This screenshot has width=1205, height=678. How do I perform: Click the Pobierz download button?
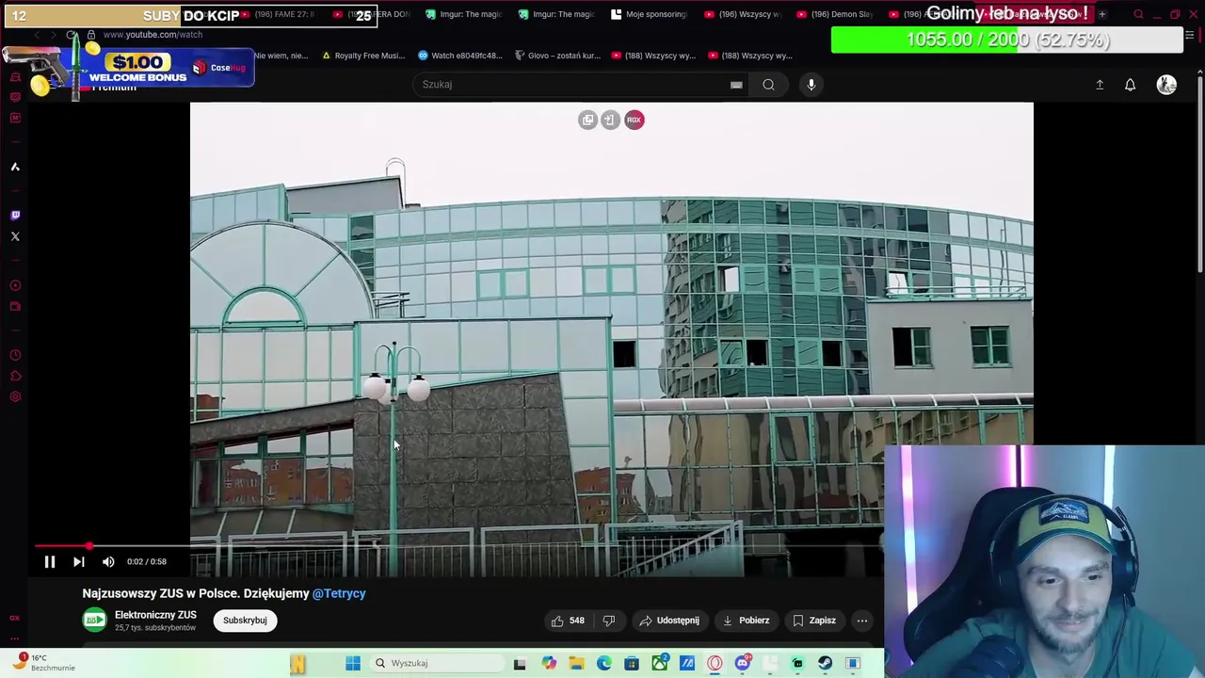(746, 621)
